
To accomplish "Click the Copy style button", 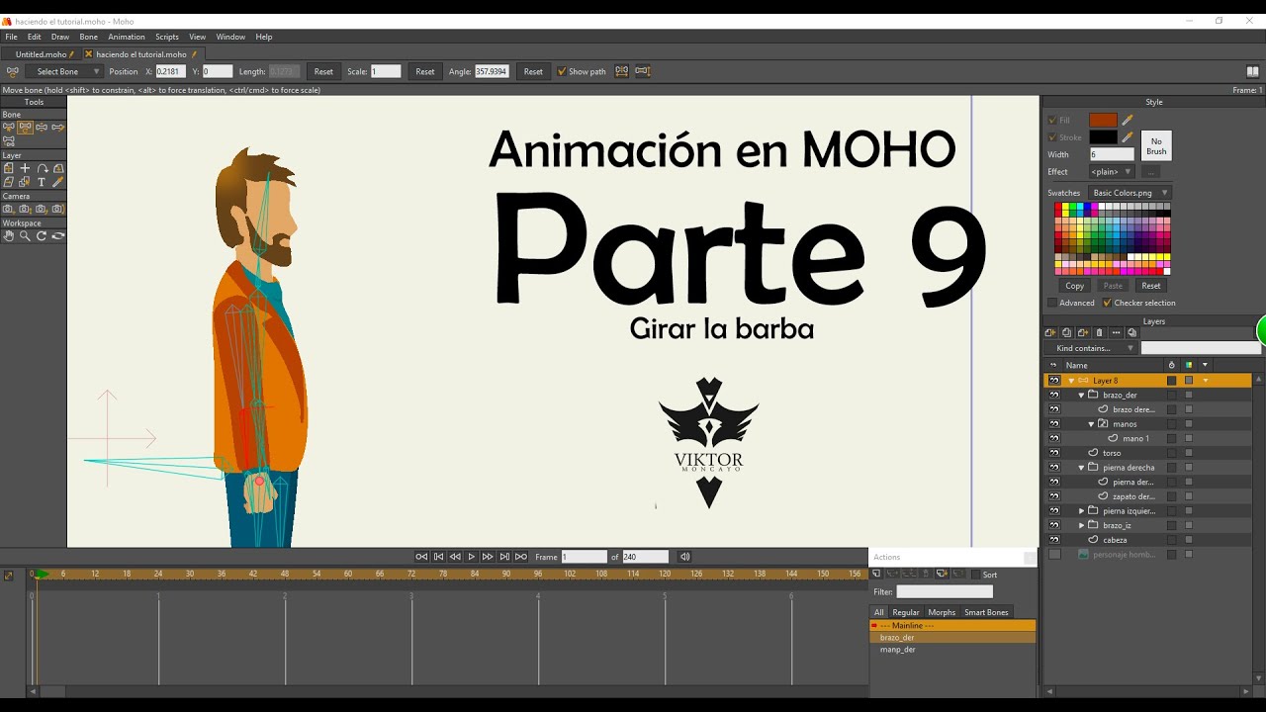I will 1075,286.
